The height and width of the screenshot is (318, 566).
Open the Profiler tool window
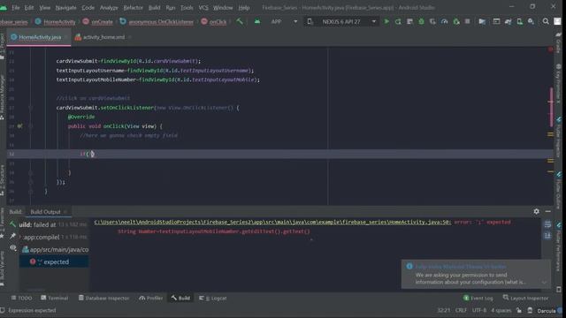coord(151,299)
